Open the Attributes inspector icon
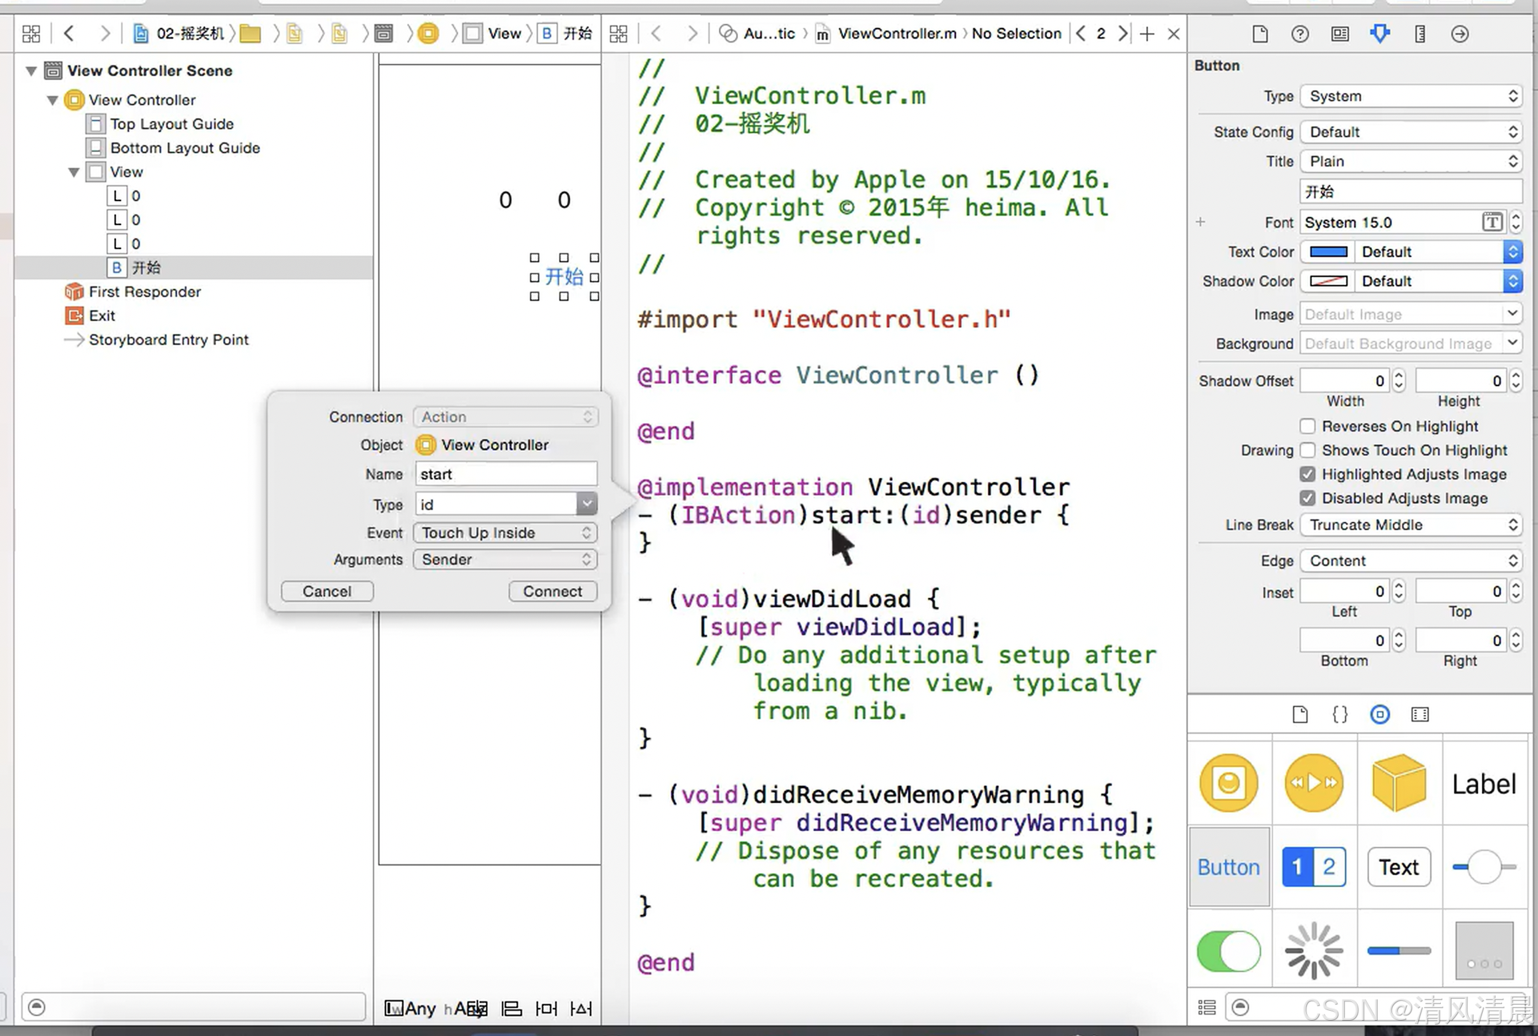The width and height of the screenshot is (1538, 1036). pyautogui.click(x=1380, y=33)
